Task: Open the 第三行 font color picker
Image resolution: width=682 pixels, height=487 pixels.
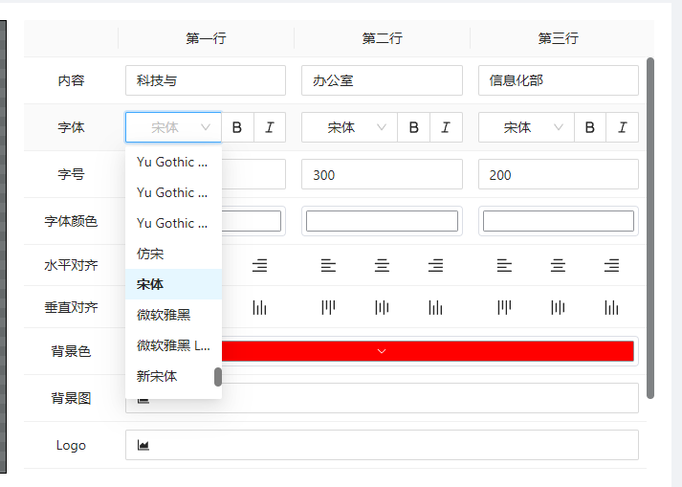Action: coord(558,221)
